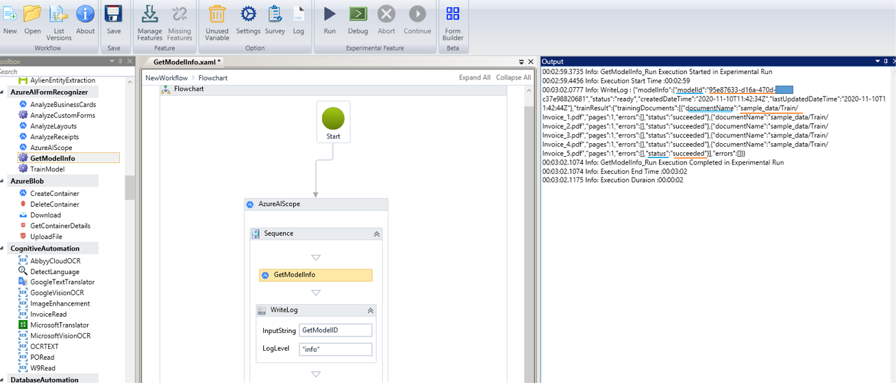Collapse the Sequence activity
Image resolution: width=896 pixels, height=383 pixels.
(376, 234)
